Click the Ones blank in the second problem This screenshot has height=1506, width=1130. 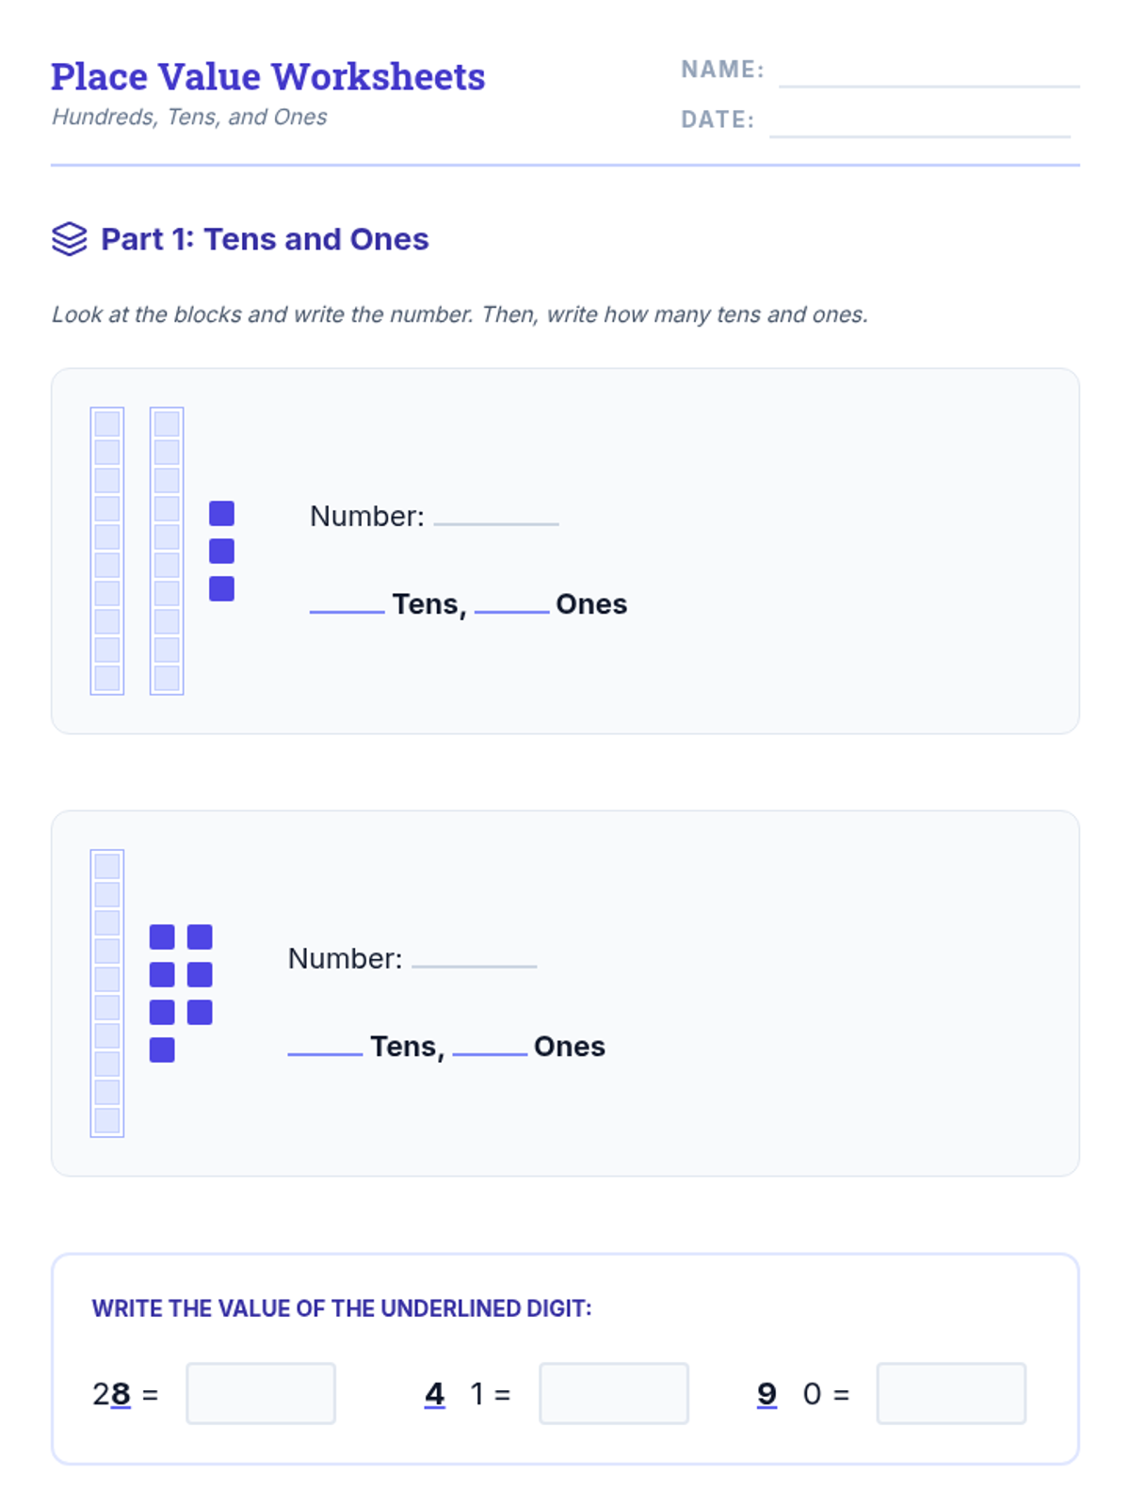pyautogui.click(x=490, y=1046)
